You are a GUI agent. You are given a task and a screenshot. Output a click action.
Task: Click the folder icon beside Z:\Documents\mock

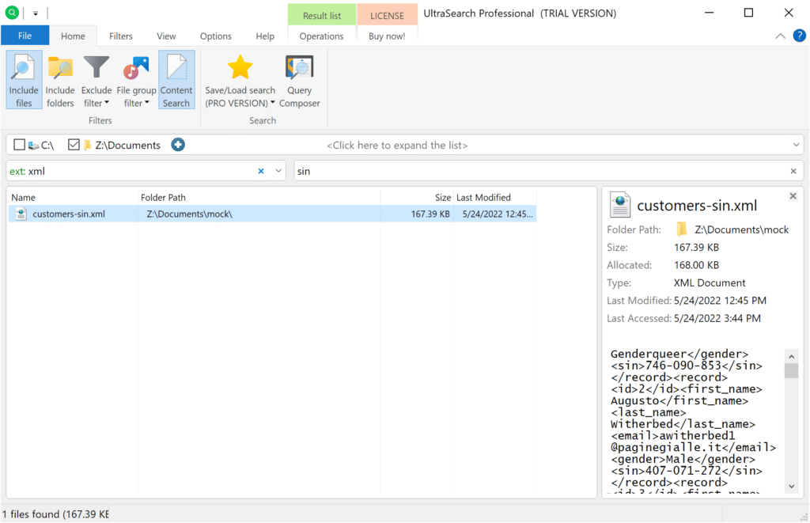[682, 229]
